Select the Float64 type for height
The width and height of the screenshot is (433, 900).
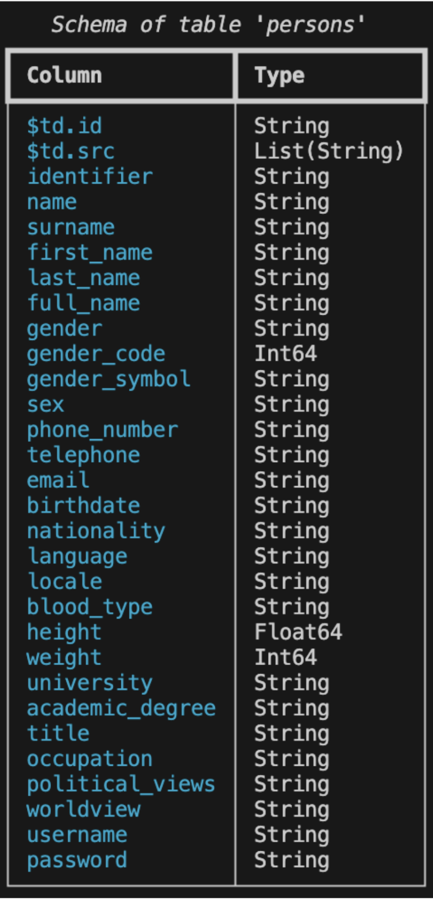[298, 632]
